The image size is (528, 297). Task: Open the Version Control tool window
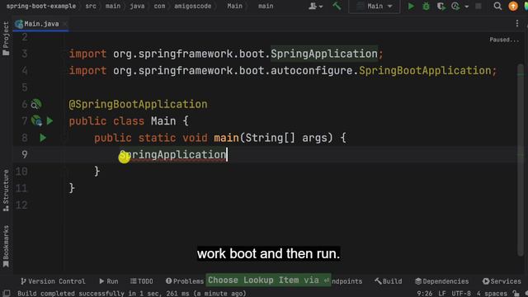(x=53, y=281)
